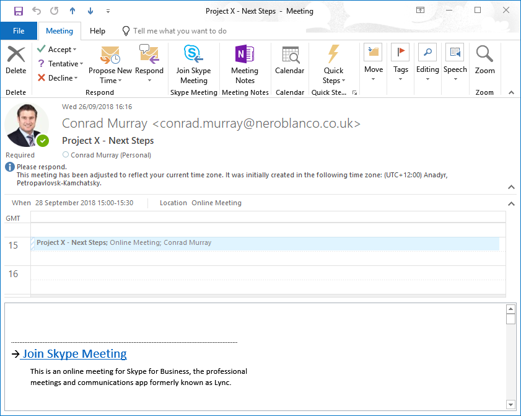The width and height of the screenshot is (521, 416).
Task: Select the Meeting ribbon tab
Action: [59, 31]
